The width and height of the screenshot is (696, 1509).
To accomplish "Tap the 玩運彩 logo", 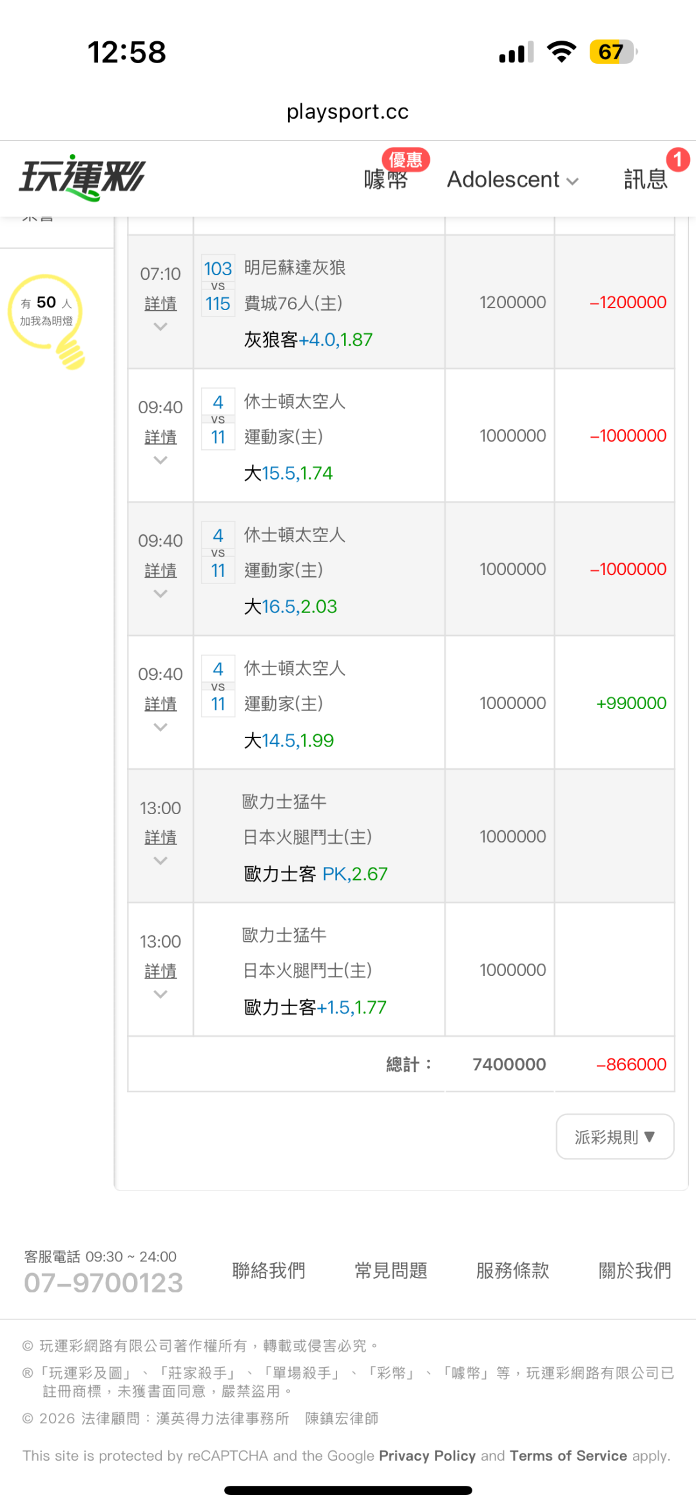I will [x=82, y=178].
